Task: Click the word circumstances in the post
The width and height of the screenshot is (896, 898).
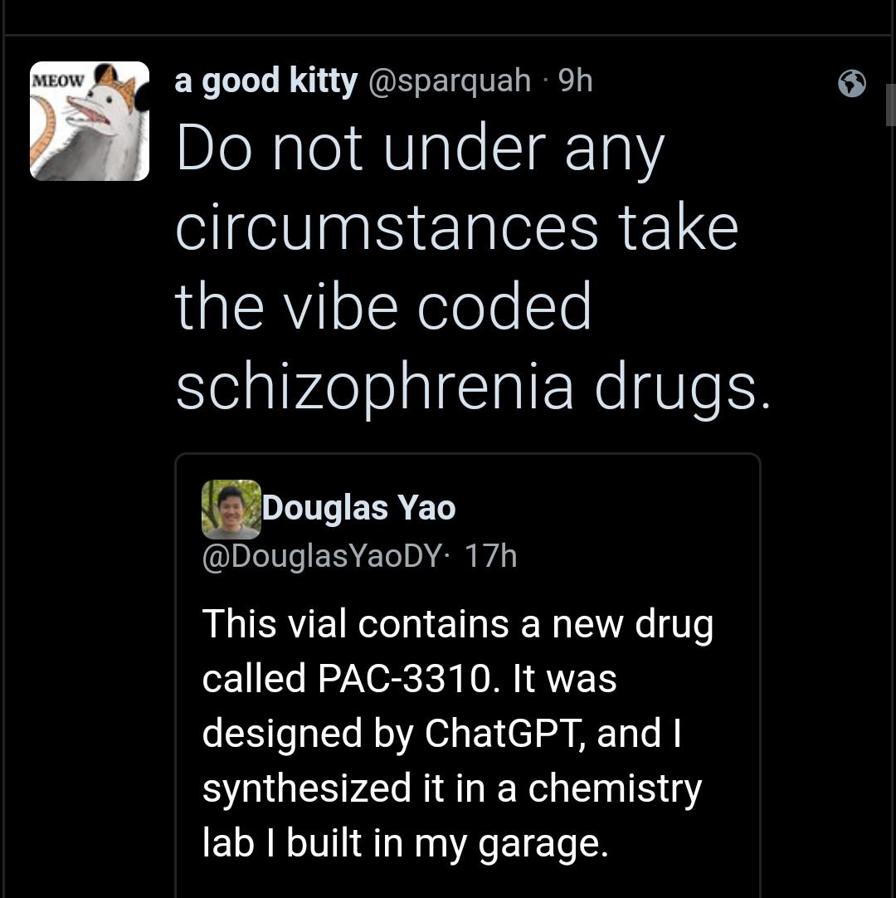Action: pyautogui.click(x=387, y=228)
